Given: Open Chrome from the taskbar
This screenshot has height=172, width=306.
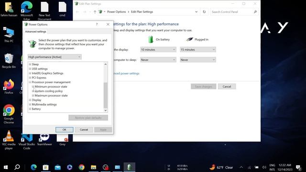Looking at the screenshot, I should (x=82, y=167).
